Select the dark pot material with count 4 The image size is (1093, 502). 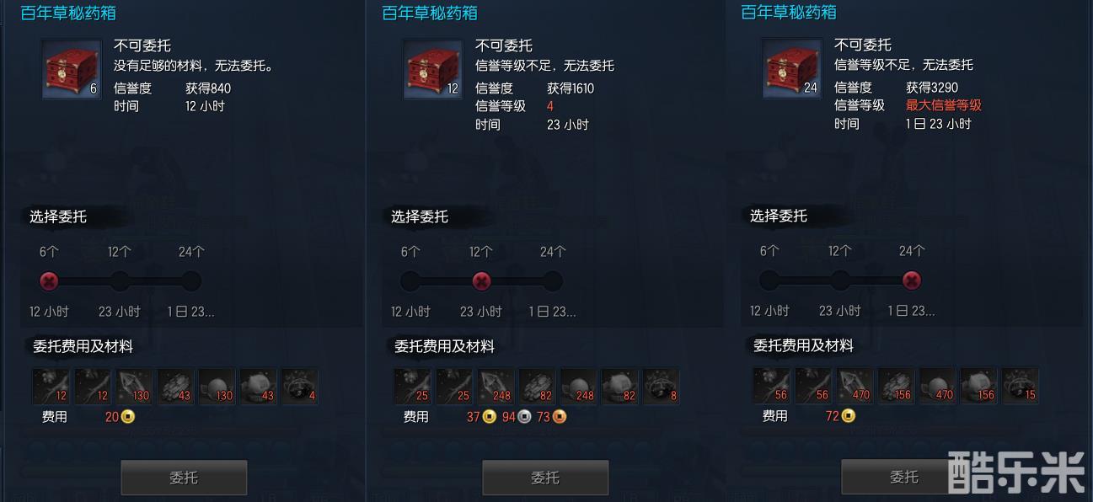pyautogui.click(x=299, y=387)
